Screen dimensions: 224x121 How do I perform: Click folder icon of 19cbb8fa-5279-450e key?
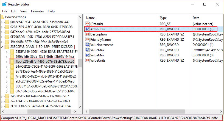pyautogui.click(x=7, y=42)
